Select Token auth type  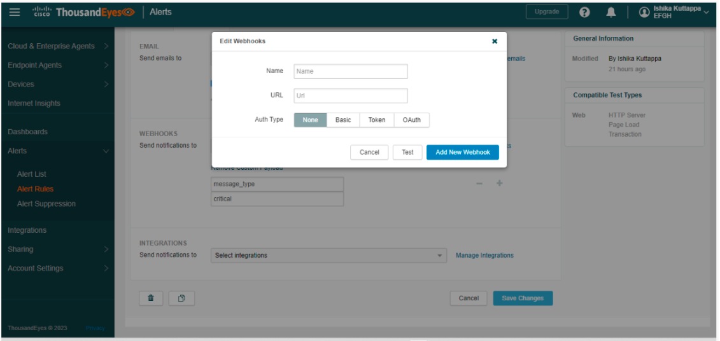376,120
